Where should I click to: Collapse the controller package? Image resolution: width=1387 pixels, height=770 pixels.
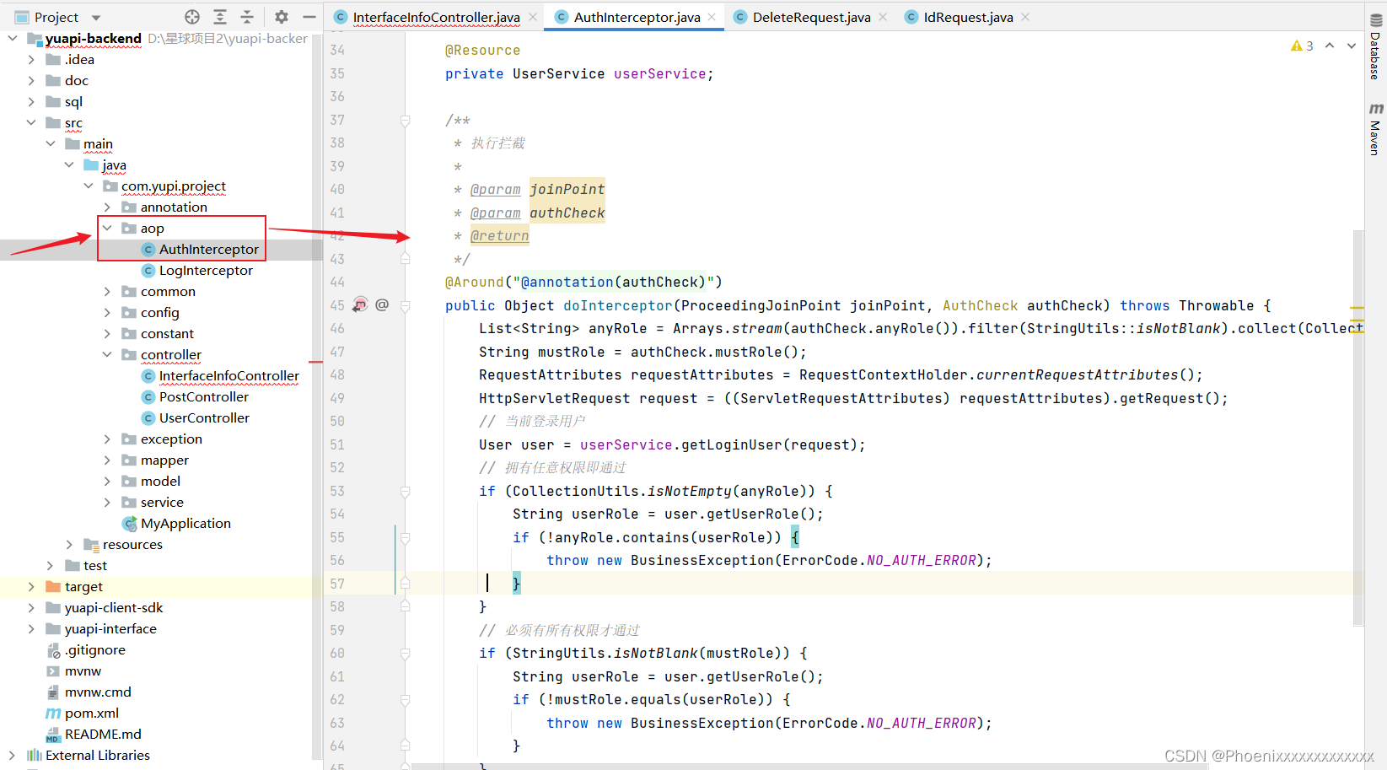coord(107,354)
